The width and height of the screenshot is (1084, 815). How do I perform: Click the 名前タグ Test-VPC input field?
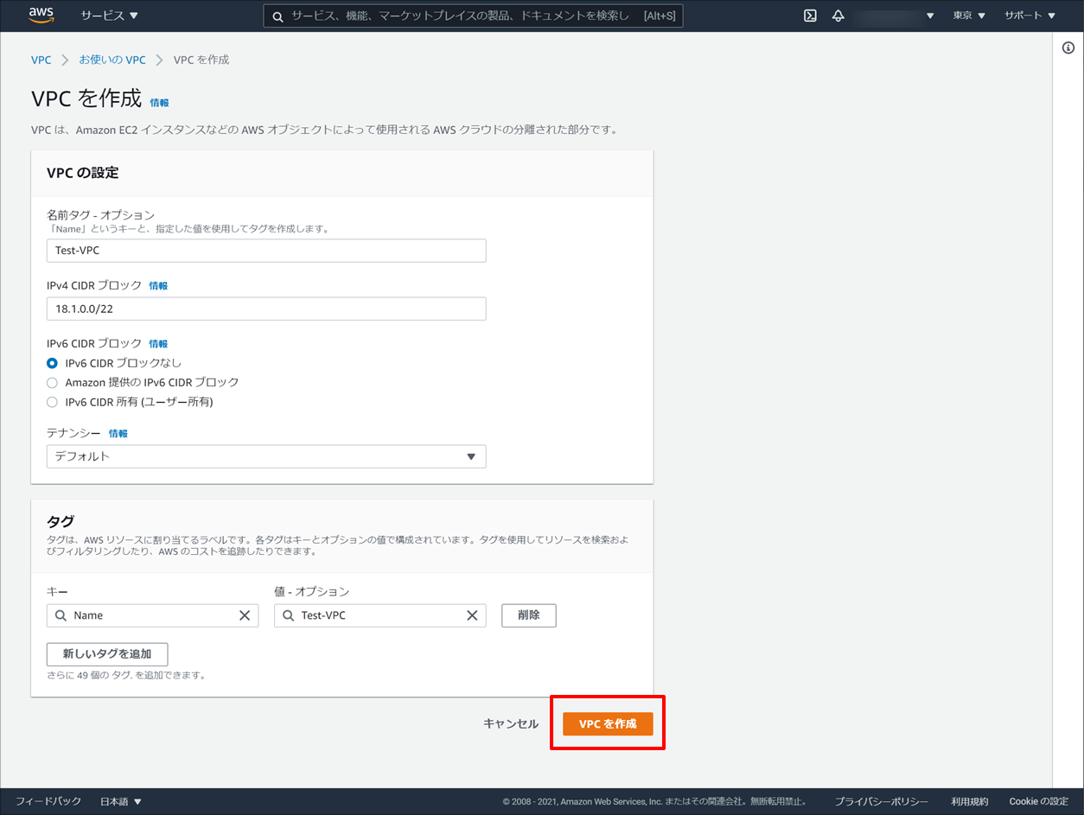266,251
